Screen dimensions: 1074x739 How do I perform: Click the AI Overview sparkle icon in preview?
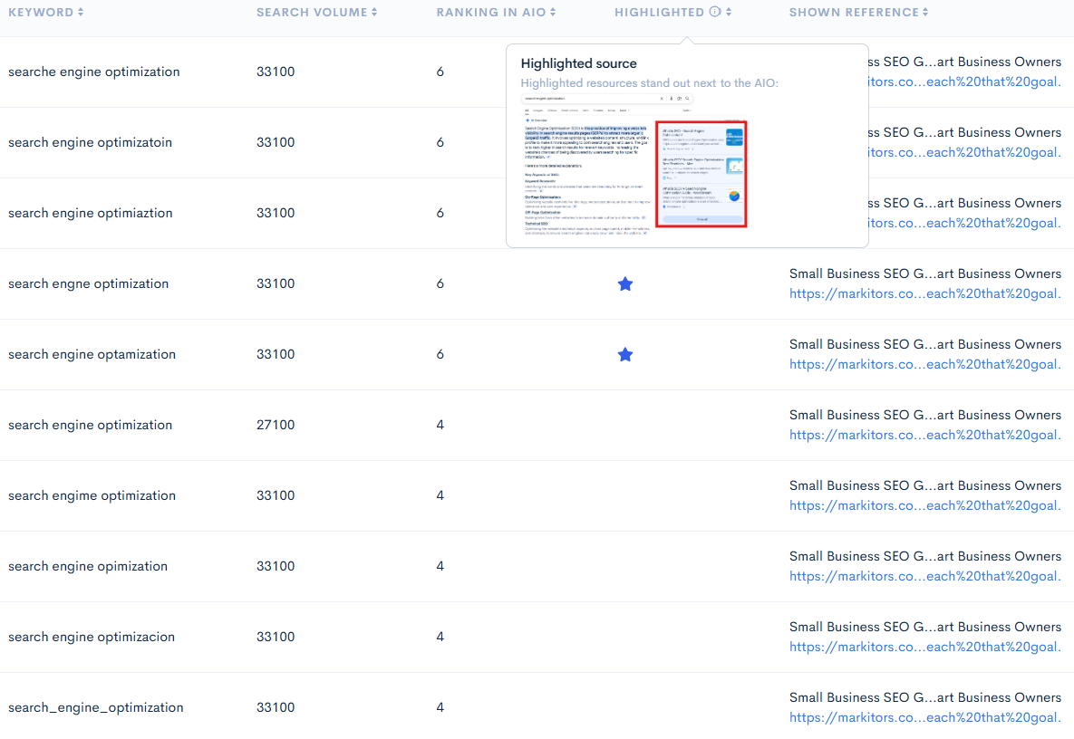pyautogui.click(x=527, y=120)
